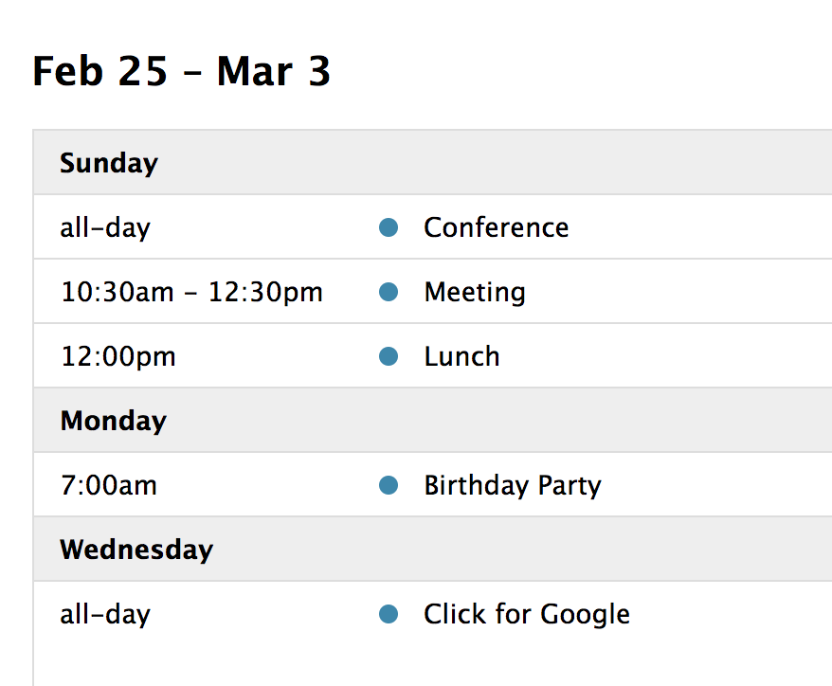Open the Lunch event

pyautogui.click(x=461, y=356)
